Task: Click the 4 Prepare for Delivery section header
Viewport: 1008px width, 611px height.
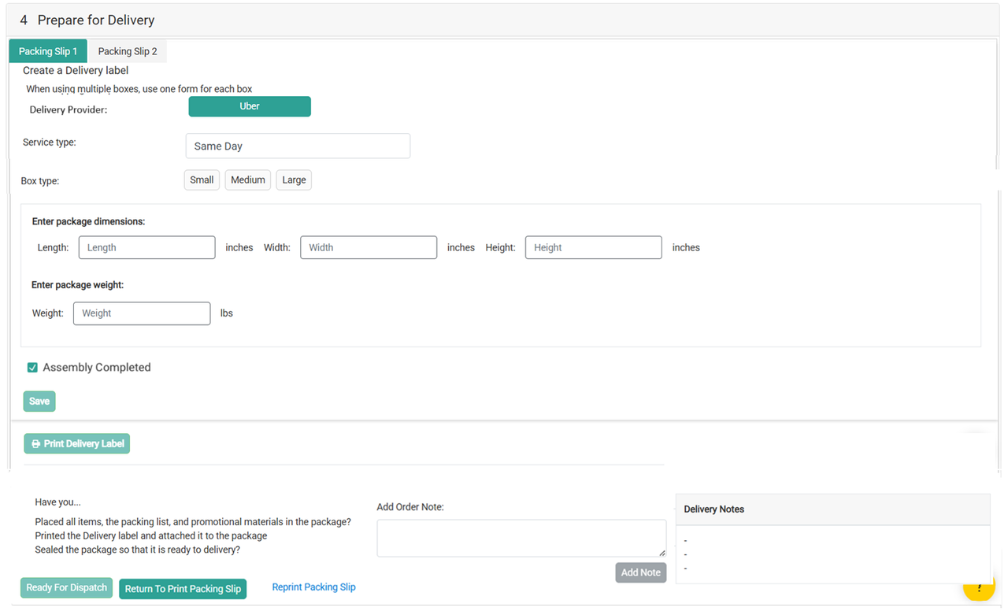Action: tap(503, 20)
